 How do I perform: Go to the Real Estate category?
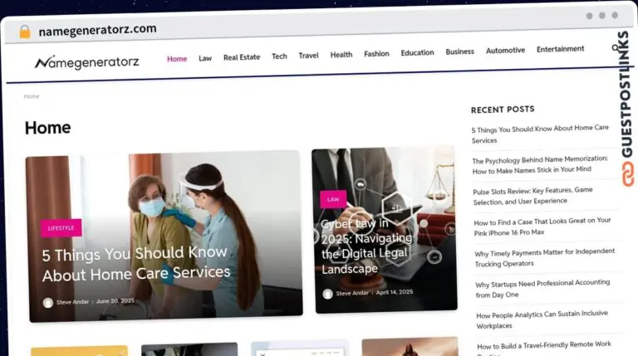click(x=242, y=57)
